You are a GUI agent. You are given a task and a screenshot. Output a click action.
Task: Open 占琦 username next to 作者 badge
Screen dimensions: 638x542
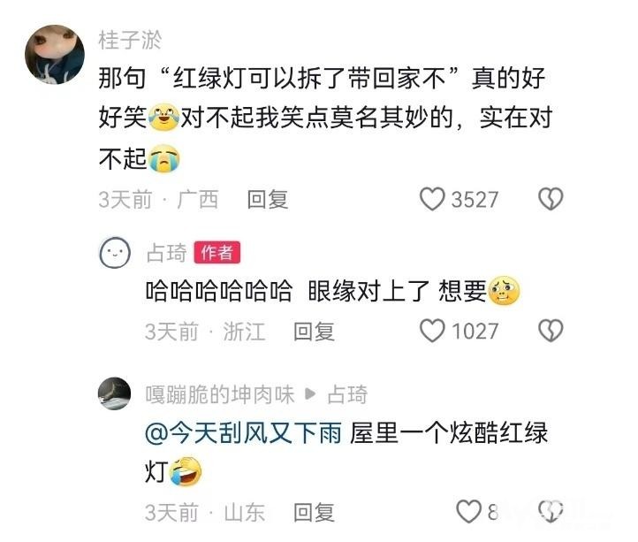click(166, 253)
